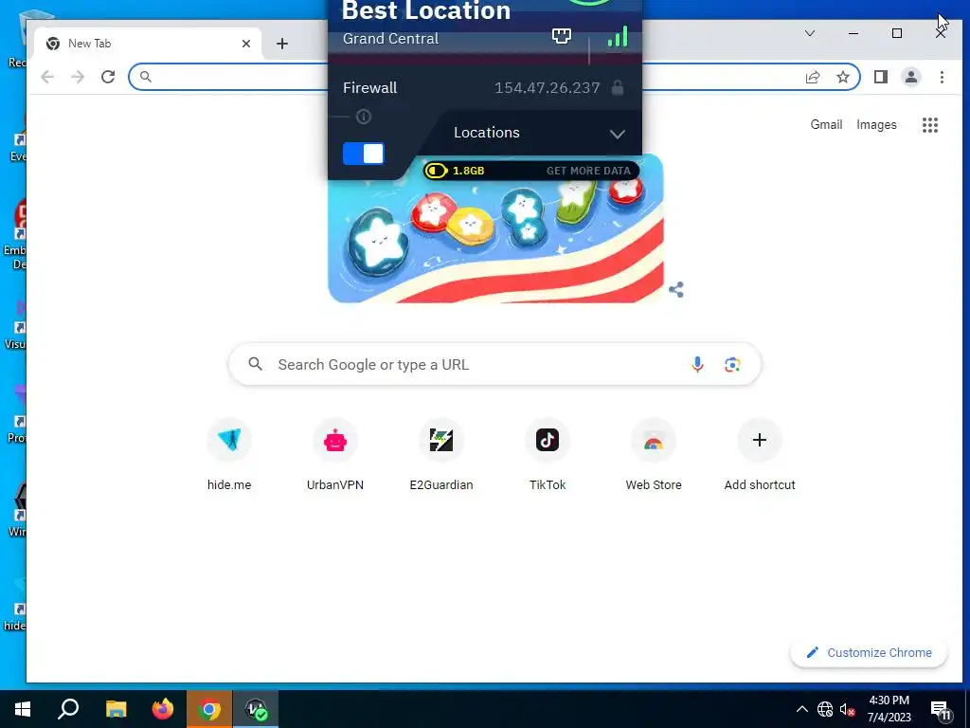Minimize the Chrome window
This screenshot has width=970, height=728.
coord(853,33)
